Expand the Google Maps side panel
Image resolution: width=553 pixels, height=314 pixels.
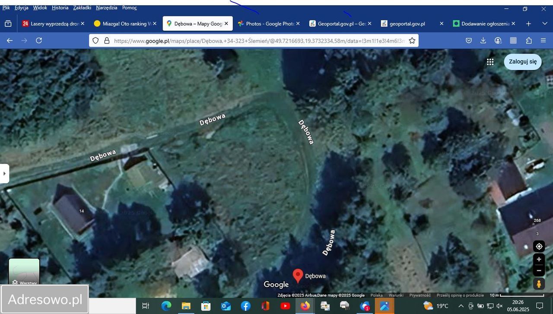(x=4, y=174)
